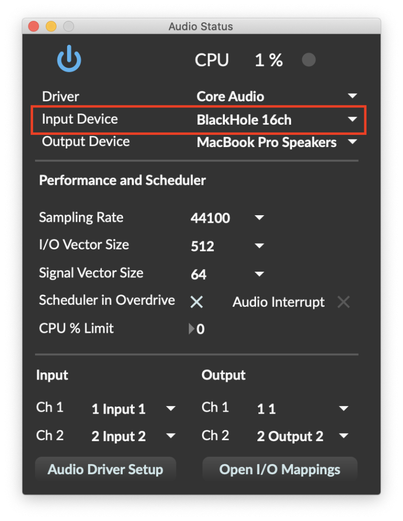Click the CPU activity indicator circle
Viewport: 403px width, 521px height.
(309, 60)
